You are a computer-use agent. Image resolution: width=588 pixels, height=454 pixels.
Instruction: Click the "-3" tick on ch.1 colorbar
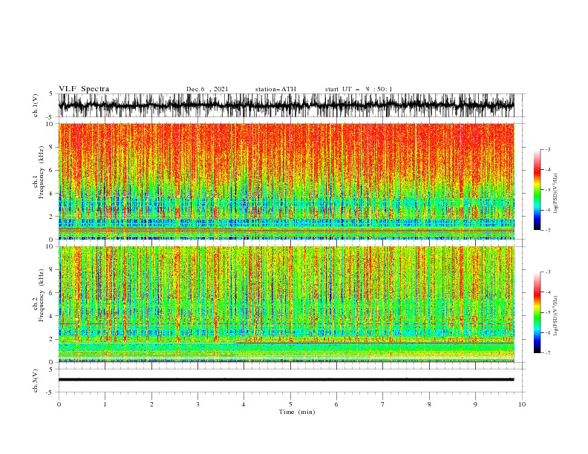(547, 149)
